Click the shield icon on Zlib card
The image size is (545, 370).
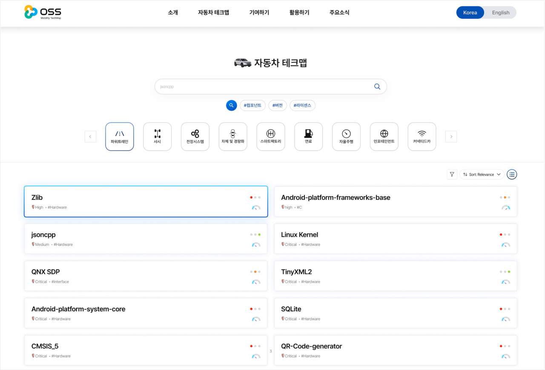point(33,207)
